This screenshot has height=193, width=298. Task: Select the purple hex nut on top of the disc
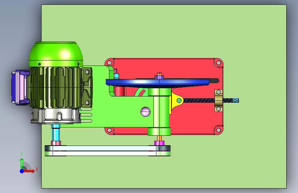[159, 77]
